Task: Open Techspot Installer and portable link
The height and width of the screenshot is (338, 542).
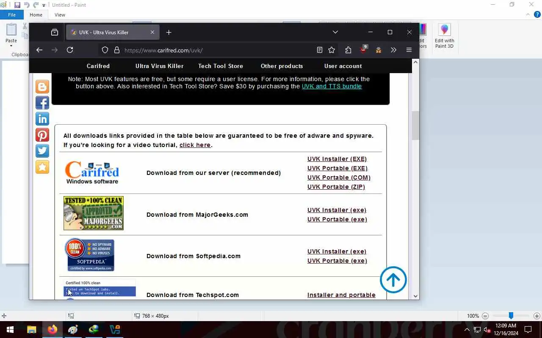Action: tap(341, 295)
